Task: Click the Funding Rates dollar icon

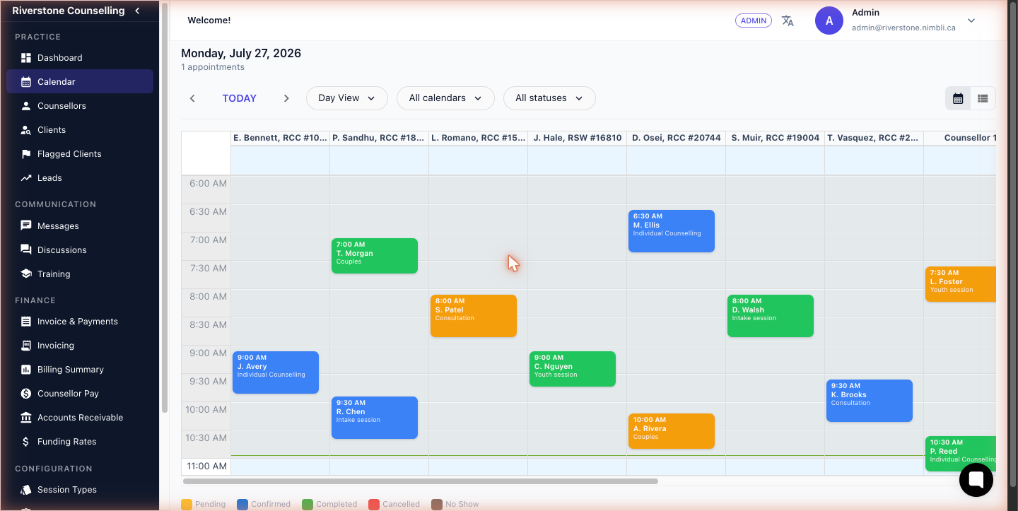Action: [x=26, y=442]
